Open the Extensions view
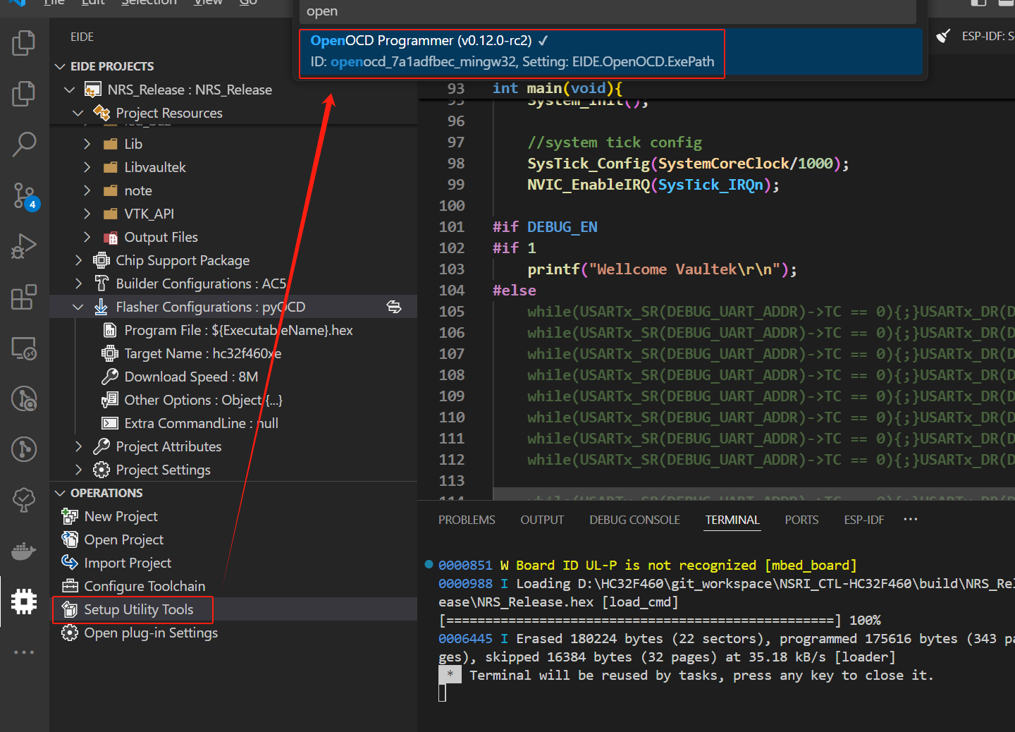Viewport: 1015px width, 732px height. tap(24, 297)
